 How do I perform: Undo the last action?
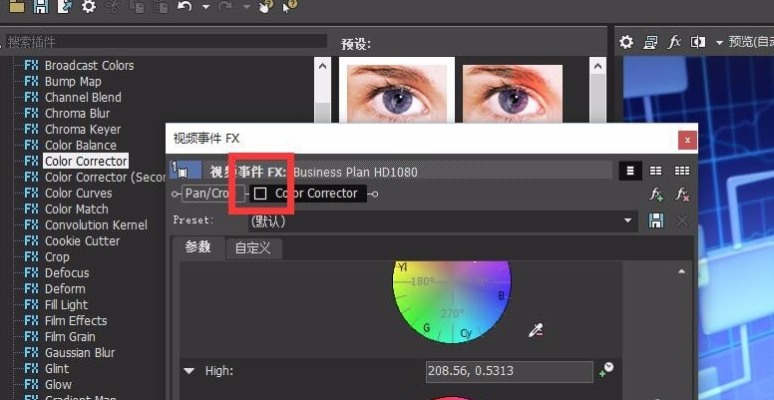(x=185, y=6)
